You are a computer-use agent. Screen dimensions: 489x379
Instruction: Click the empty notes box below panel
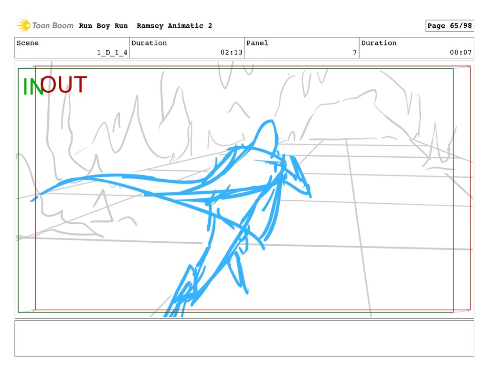pyautogui.click(x=244, y=338)
